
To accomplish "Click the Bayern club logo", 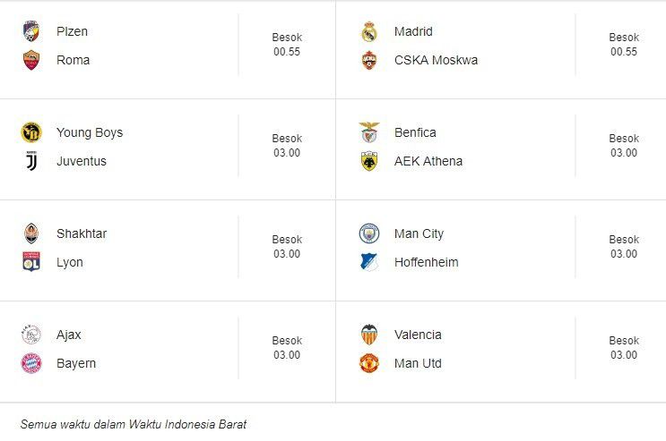I will pos(31,363).
